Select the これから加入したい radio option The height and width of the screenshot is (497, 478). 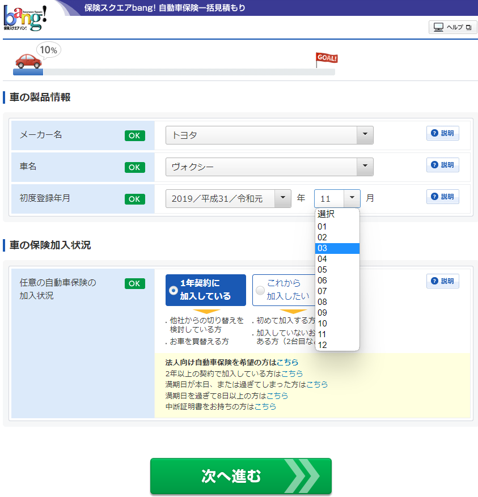tap(282, 290)
